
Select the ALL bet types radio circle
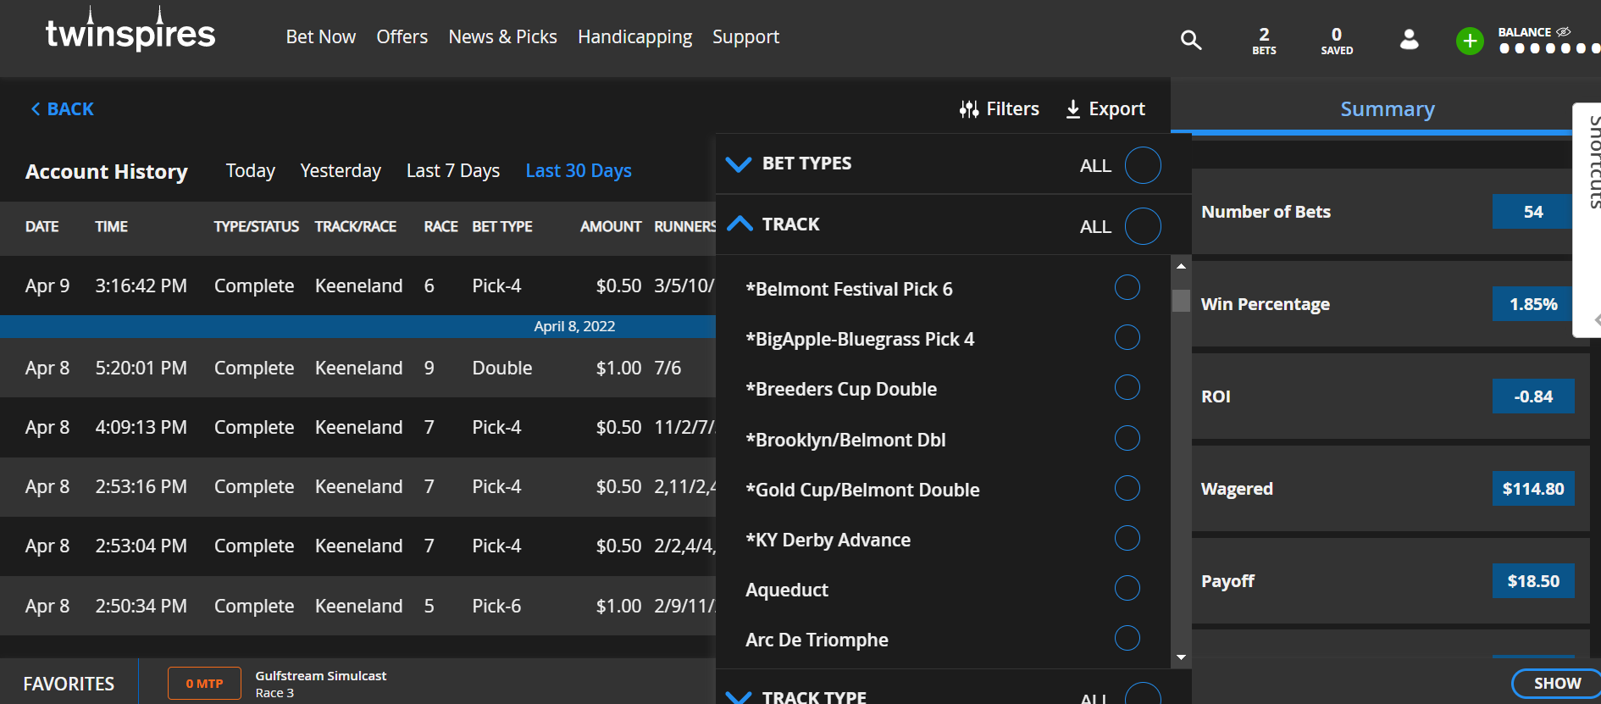click(x=1143, y=165)
